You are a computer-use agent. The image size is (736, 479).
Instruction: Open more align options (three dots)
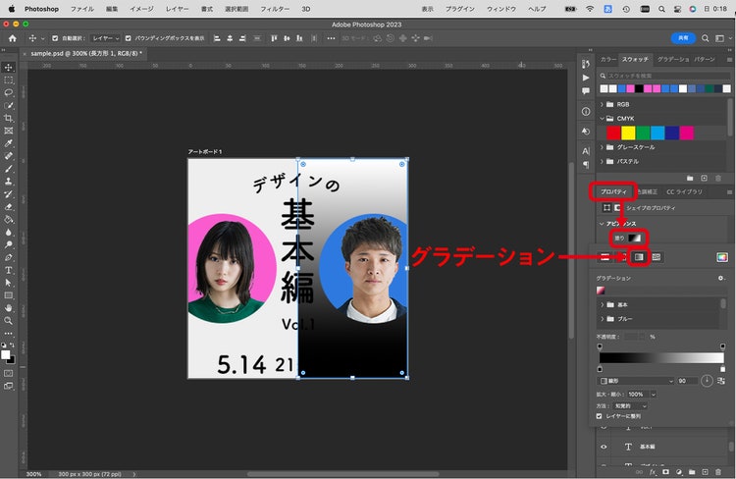click(331, 38)
